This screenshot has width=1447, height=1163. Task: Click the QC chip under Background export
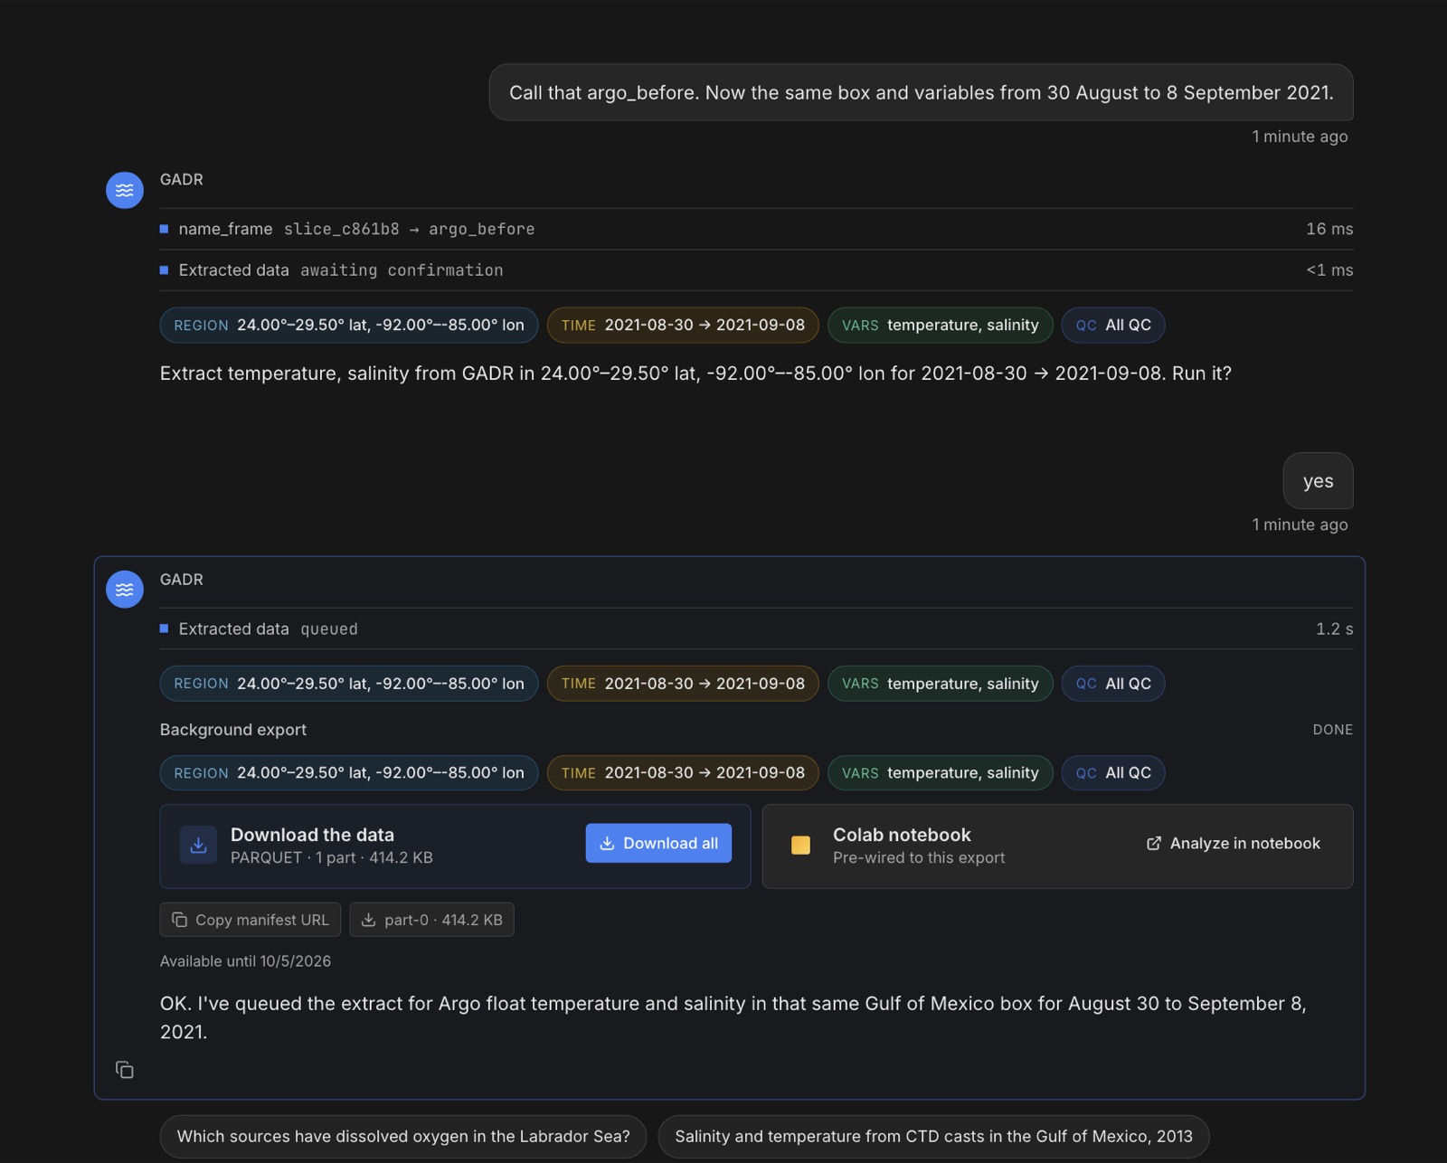(x=1113, y=773)
